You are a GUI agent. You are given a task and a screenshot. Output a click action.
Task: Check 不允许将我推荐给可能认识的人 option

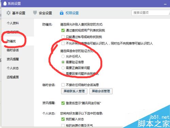click(x=63, y=43)
